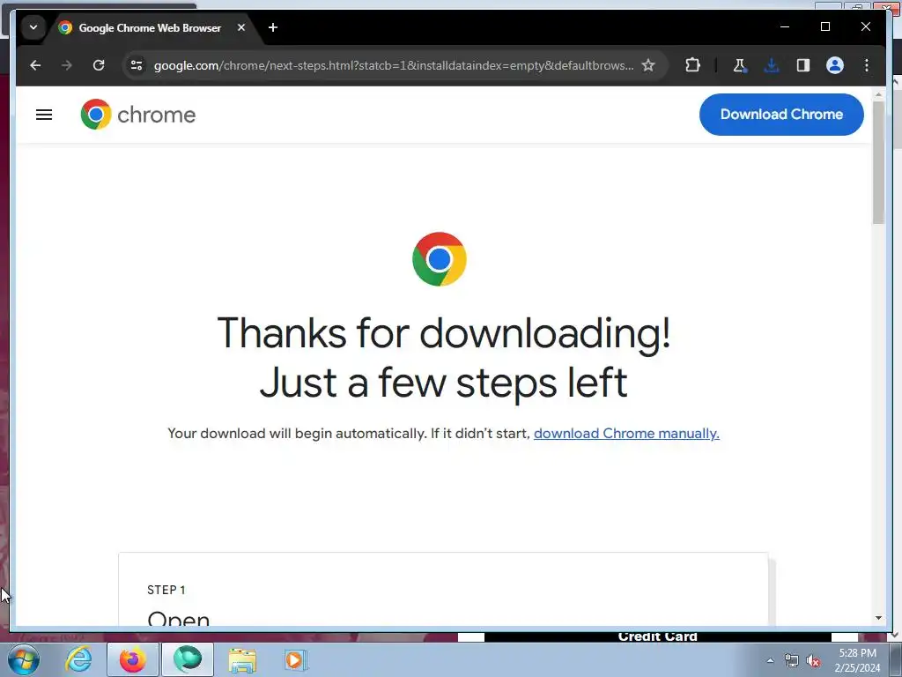Click the scrollbar up arrow

[x=878, y=94]
